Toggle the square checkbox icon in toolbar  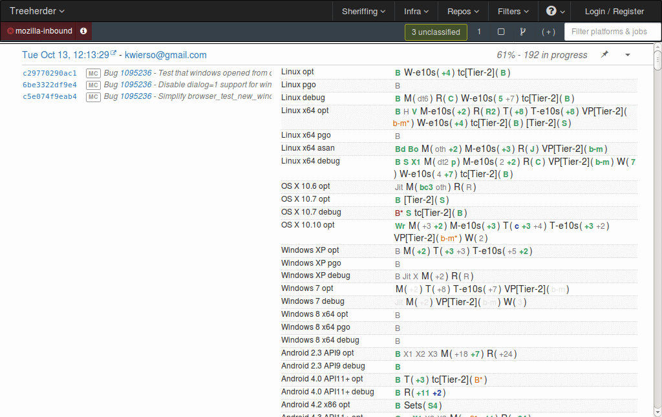(x=501, y=32)
